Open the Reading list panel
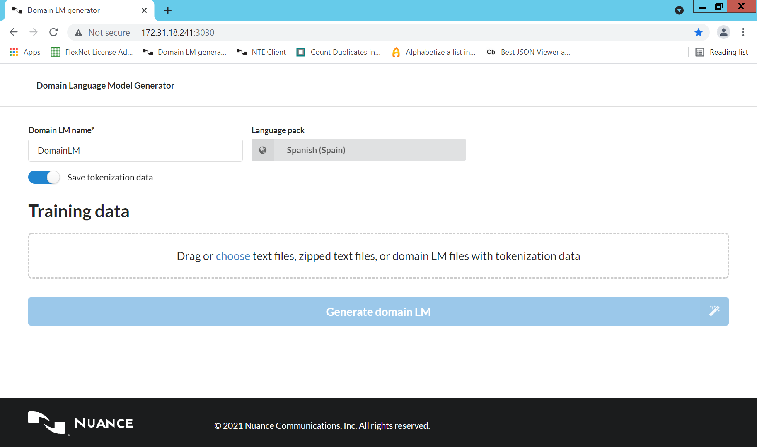 721,52
